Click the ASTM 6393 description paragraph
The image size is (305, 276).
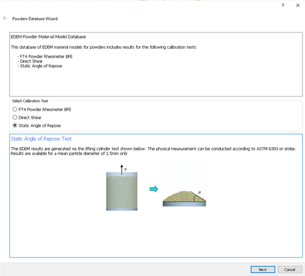(x=152, y=151)
